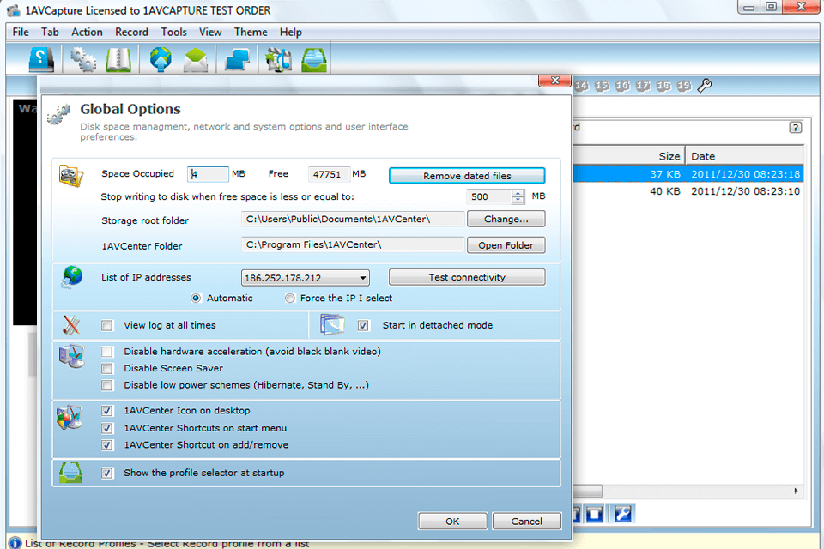Open the Help menu

point(290,32)
